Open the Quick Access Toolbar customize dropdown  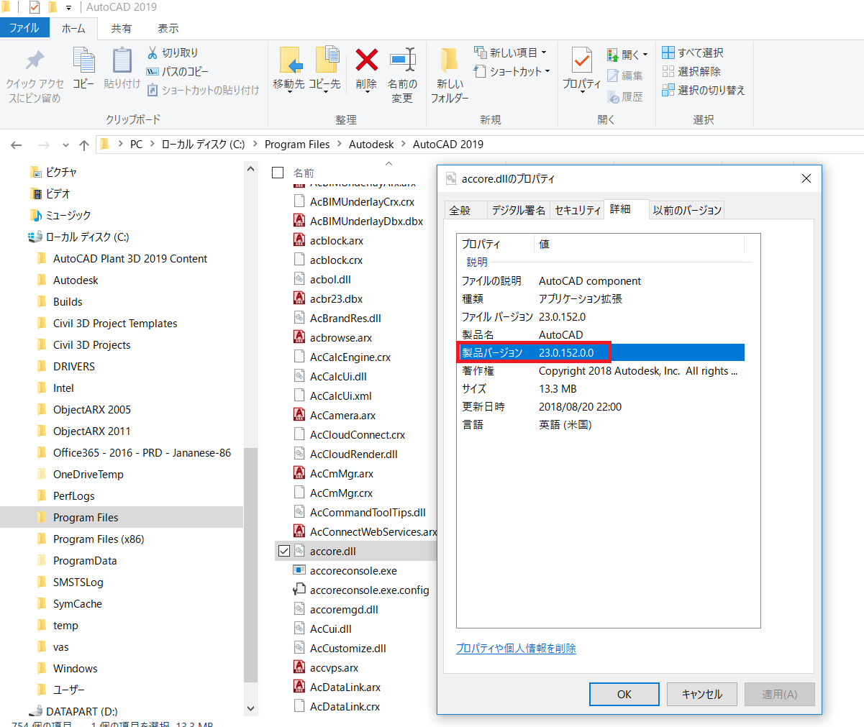click(68, 7)
